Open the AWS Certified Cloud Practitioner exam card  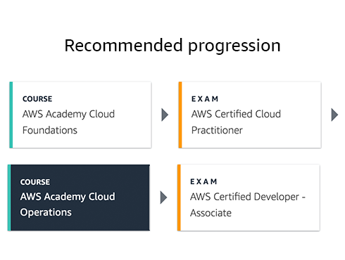[x=250, y=115]
